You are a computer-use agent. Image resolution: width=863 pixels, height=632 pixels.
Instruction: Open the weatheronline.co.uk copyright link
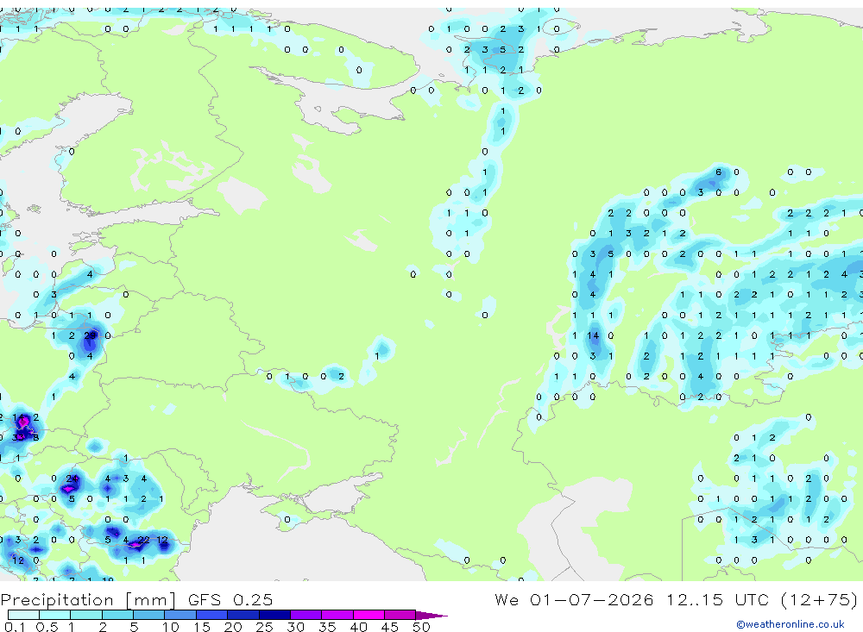pos(791,624)
